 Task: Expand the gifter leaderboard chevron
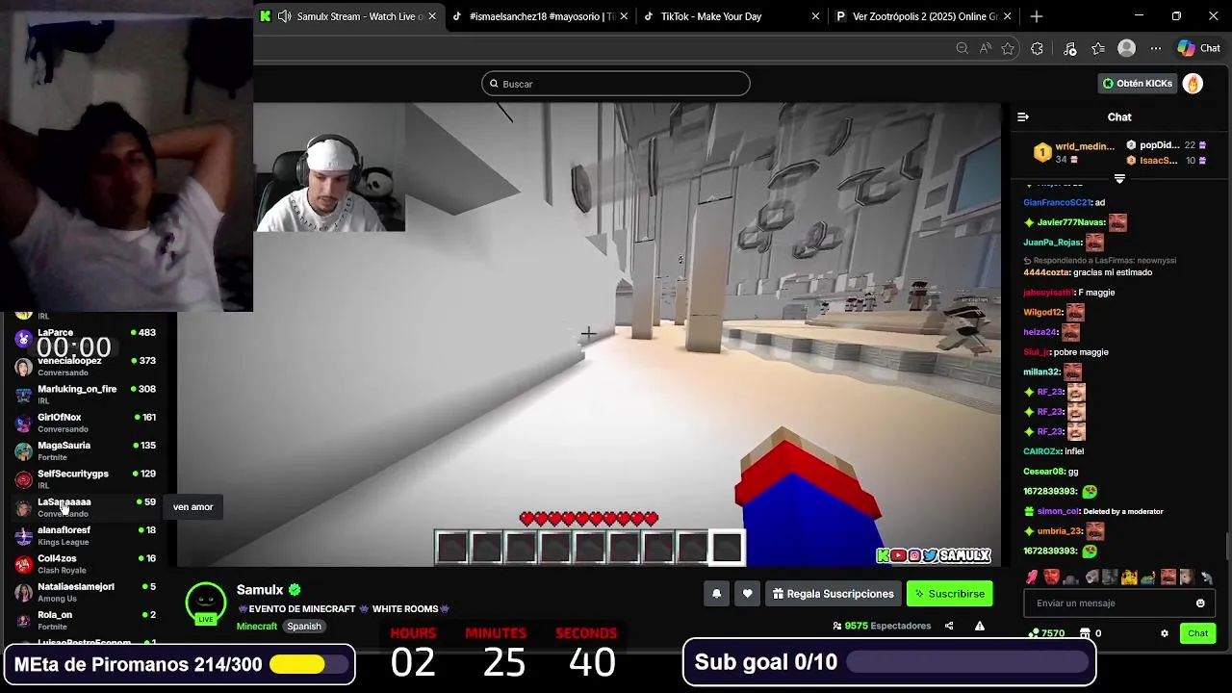point(1119,179)
